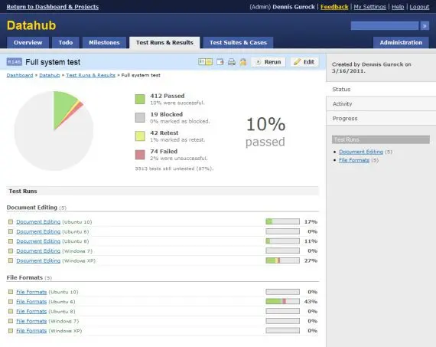Viewport: 436px width, 347px height.
Task: Click the File Formats link in the sidebar
Action: [354, 160]
